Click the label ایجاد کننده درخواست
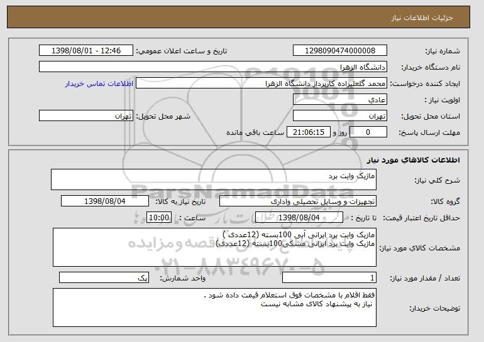The image size is (484, 342). point(425,84)
